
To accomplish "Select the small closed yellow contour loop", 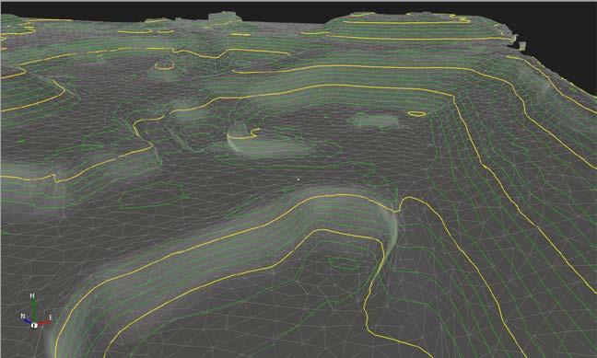I will coord(417,113).
